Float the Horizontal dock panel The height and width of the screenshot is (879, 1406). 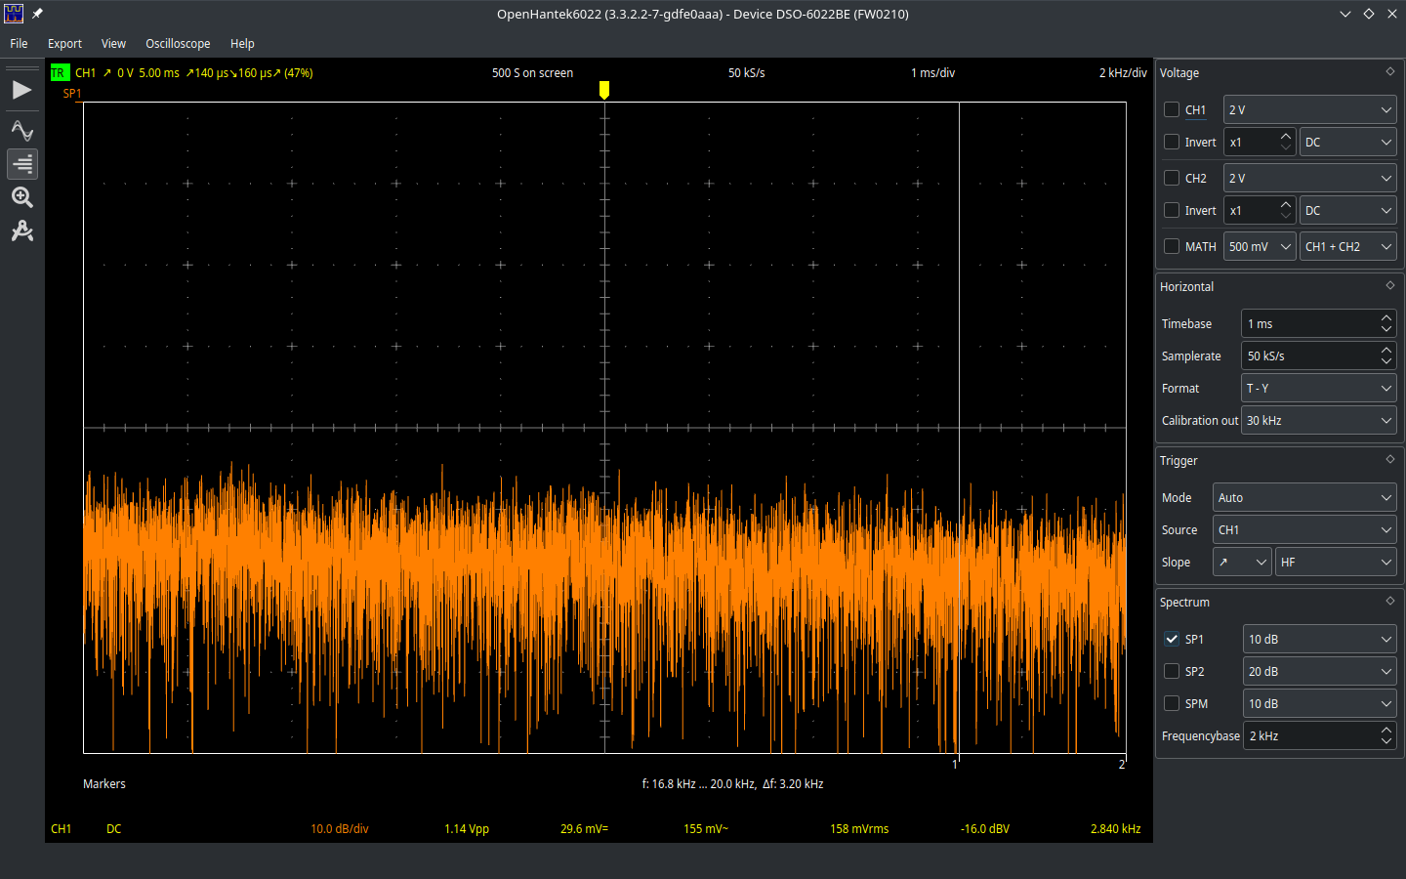[x=1389, y=286]
